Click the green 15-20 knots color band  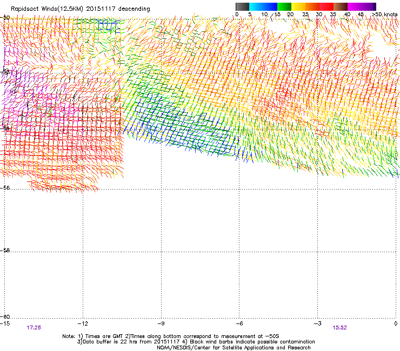pos(284,6)
